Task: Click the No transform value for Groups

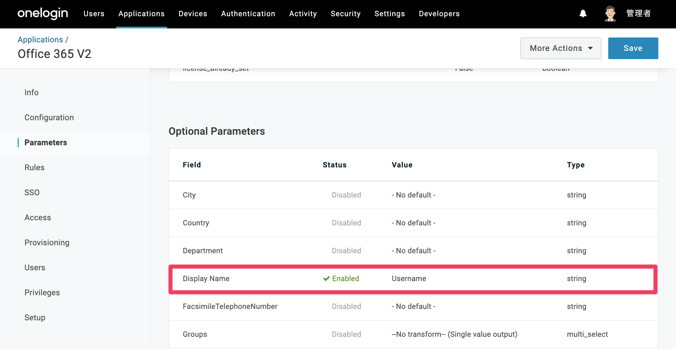Action: (454, 334)
